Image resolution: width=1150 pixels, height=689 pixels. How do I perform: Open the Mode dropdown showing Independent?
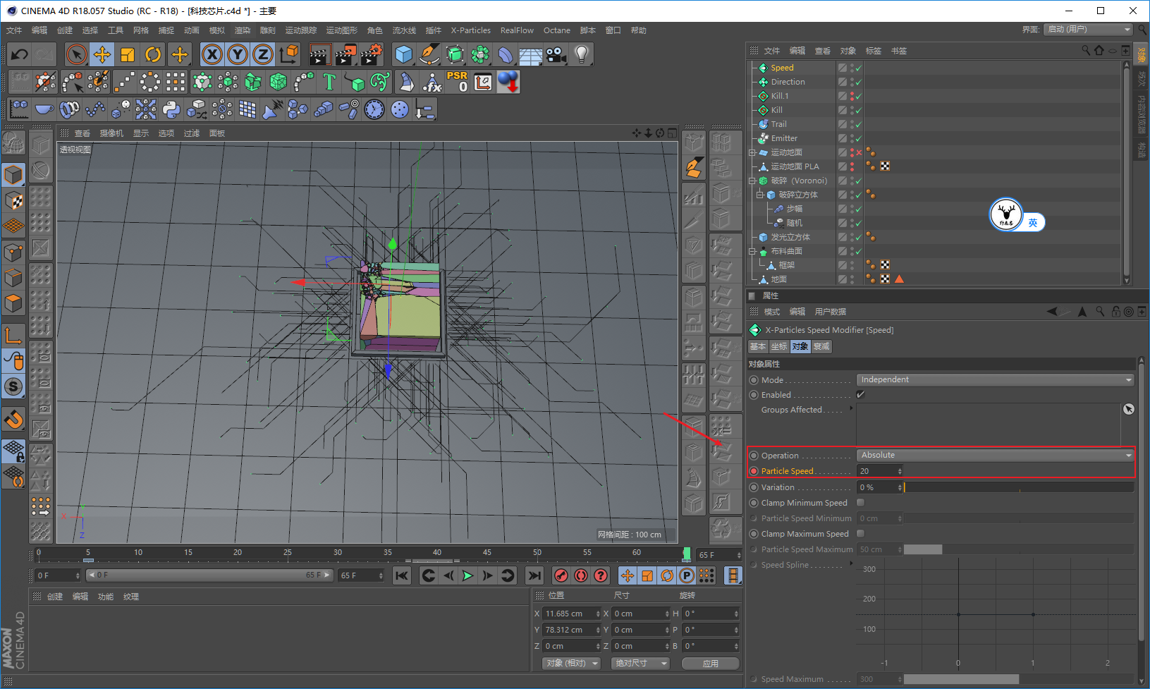click(996, 380)
